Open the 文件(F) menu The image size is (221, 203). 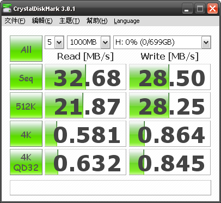point(15,21)
